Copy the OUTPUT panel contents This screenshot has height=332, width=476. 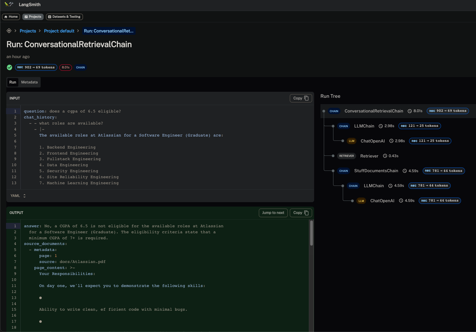pyautogui.click(x=301, y=213)
